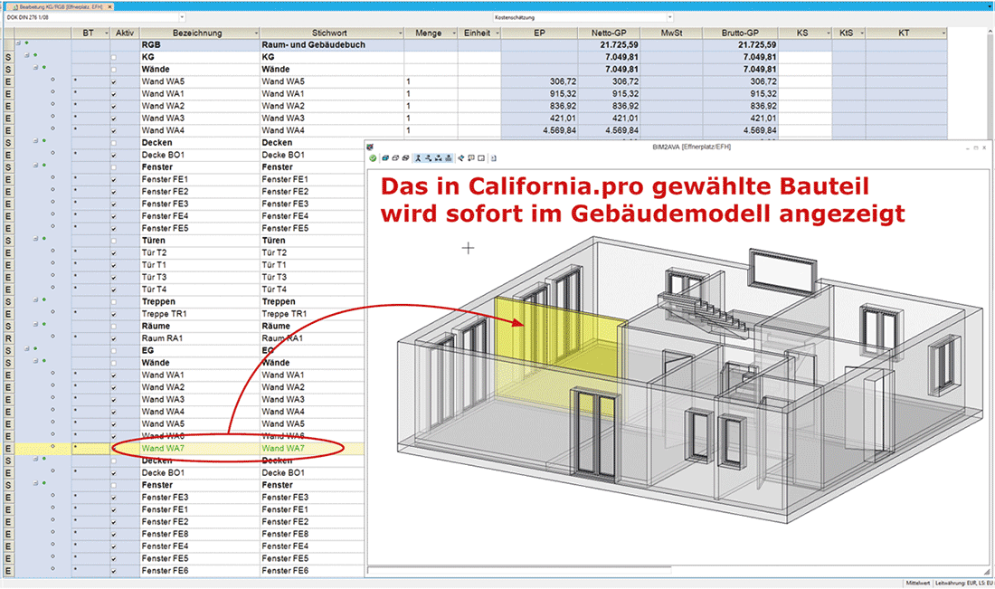Select the second highlighted figure icon in BIM2AVA
This screenshot has height=589, width=995.
coord(429,158)
